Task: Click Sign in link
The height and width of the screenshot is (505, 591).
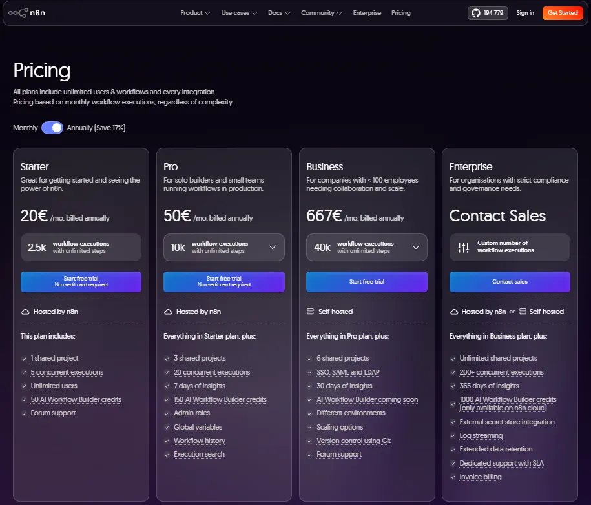Action: click(x=525, y=13)
